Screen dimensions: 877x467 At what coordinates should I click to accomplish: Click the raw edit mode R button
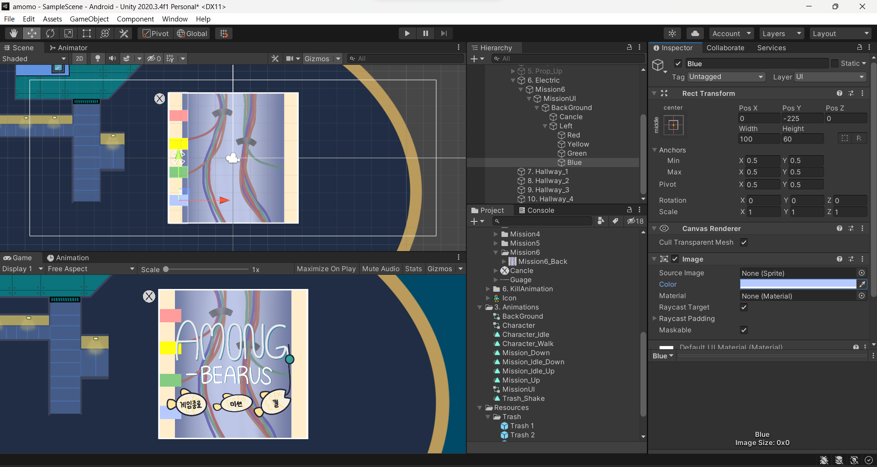859,138
